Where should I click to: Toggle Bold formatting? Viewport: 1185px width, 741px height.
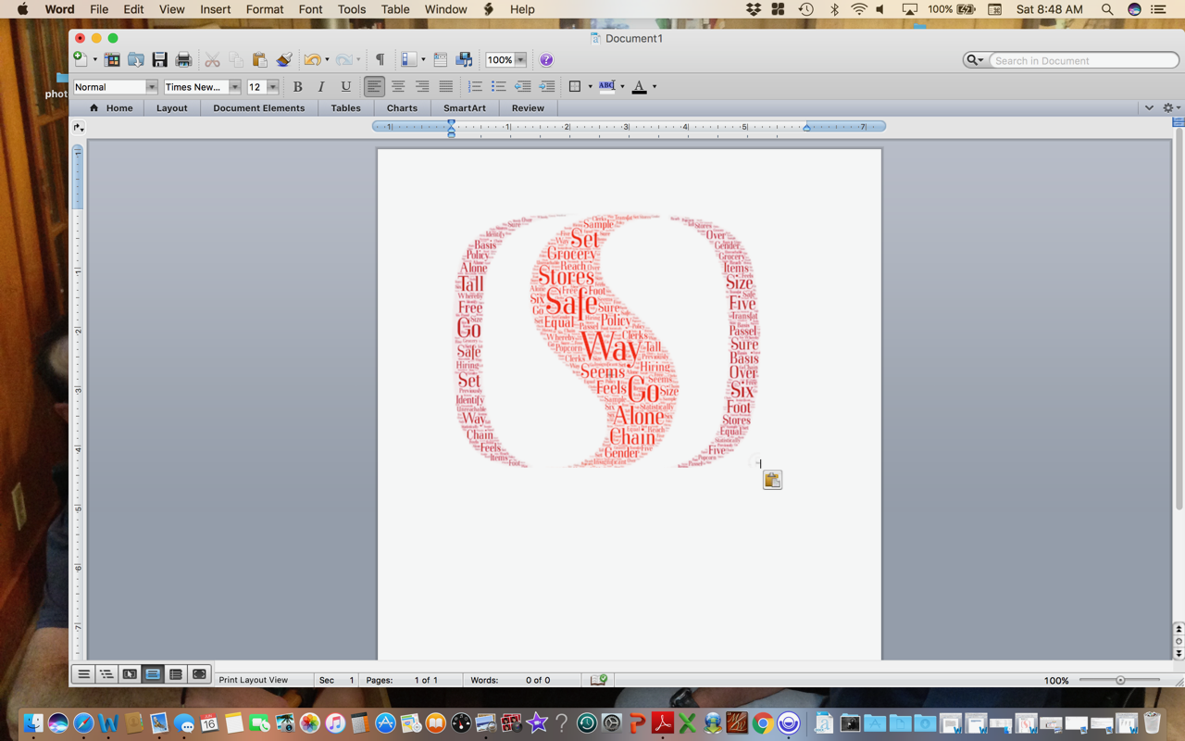(297, 86)
